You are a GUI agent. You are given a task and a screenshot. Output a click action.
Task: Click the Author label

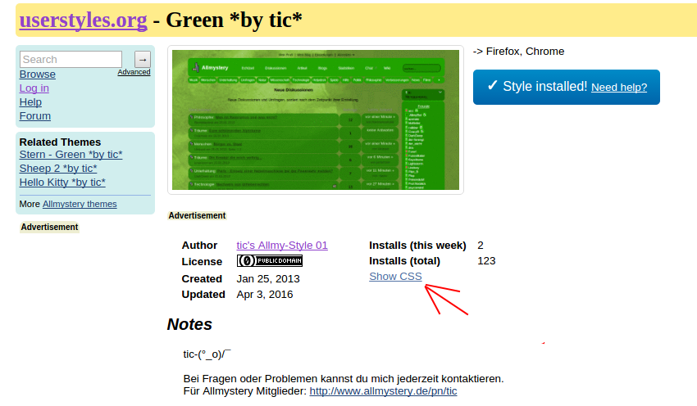pyautogui.click(x=199, y=246)
